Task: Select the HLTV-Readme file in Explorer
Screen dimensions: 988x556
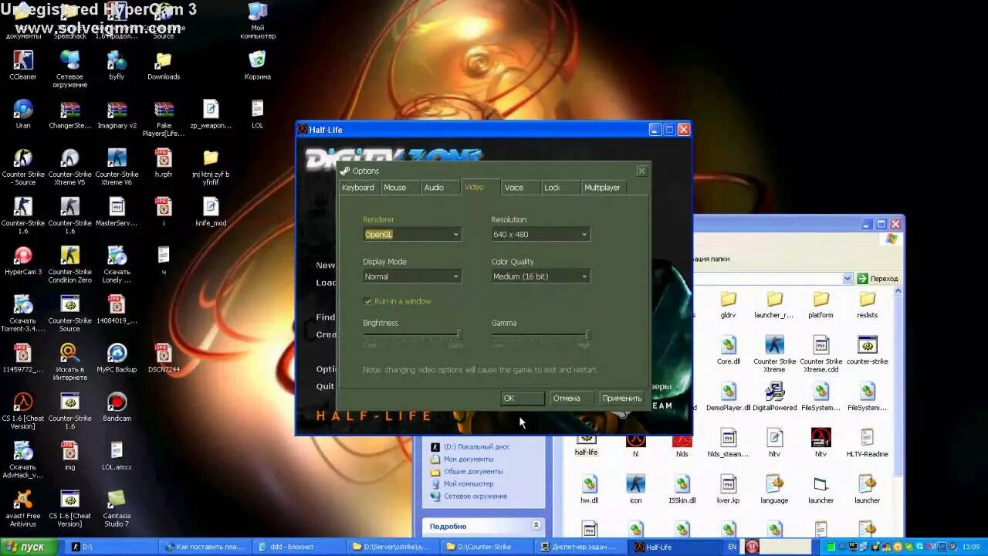Action: [867, 443]
